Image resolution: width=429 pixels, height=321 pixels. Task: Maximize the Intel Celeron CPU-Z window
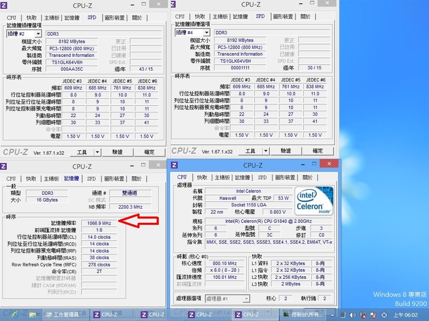point(314,164)
